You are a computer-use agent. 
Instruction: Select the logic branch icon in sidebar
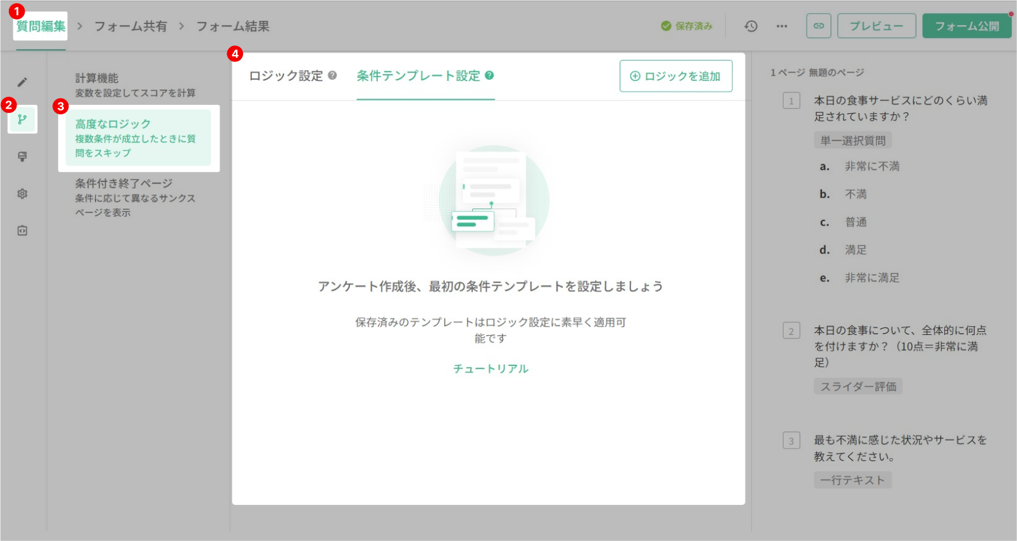pos(22,119)
